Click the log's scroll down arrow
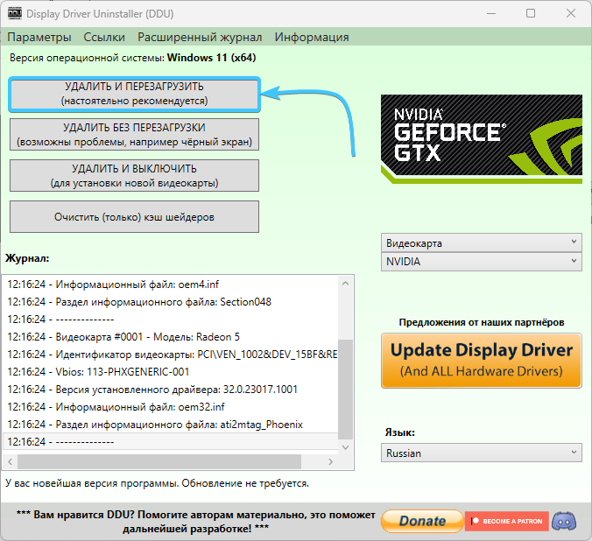 (x=346, y=446)
